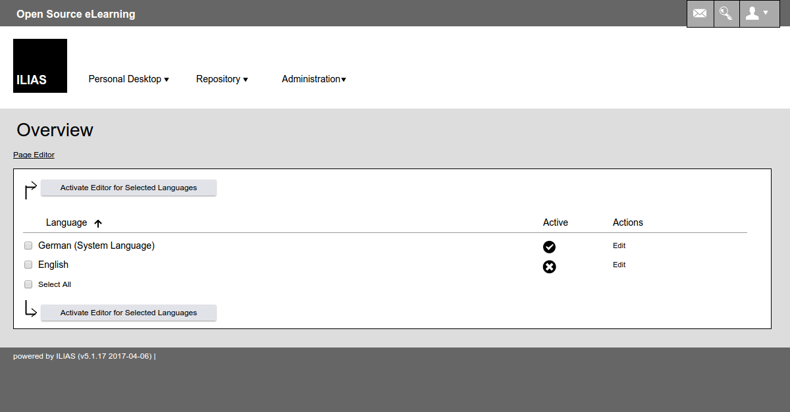
Task: Click the powered by ILIAS footer text
Action: click(x=83, y=356)
